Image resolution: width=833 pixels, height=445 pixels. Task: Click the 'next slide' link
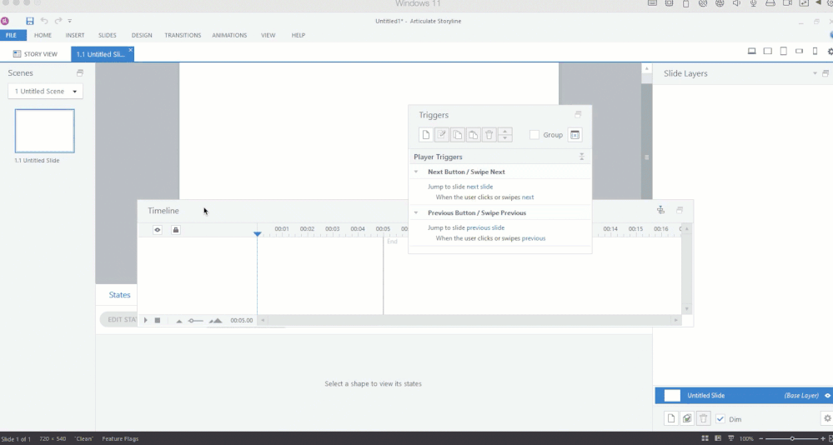[479, 187]
